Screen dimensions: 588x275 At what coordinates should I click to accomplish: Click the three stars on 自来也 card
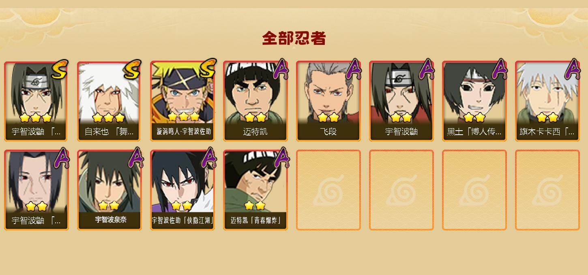(108, 118)
